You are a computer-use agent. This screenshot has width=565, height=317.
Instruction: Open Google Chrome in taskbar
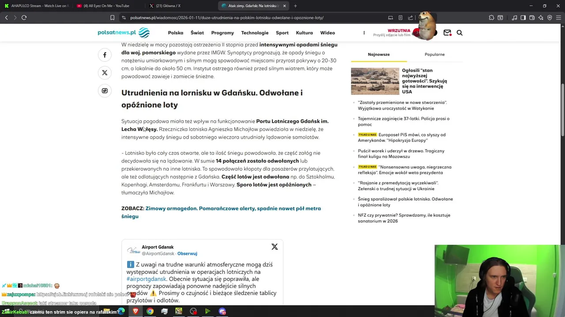tap(150, 311)
